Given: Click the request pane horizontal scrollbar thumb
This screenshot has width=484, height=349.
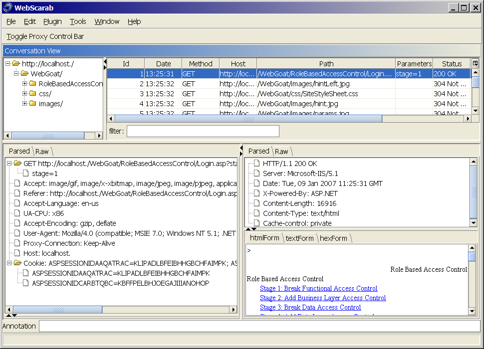Looking at the screenshot, I should pyautogui.click(x=58, y=310).
